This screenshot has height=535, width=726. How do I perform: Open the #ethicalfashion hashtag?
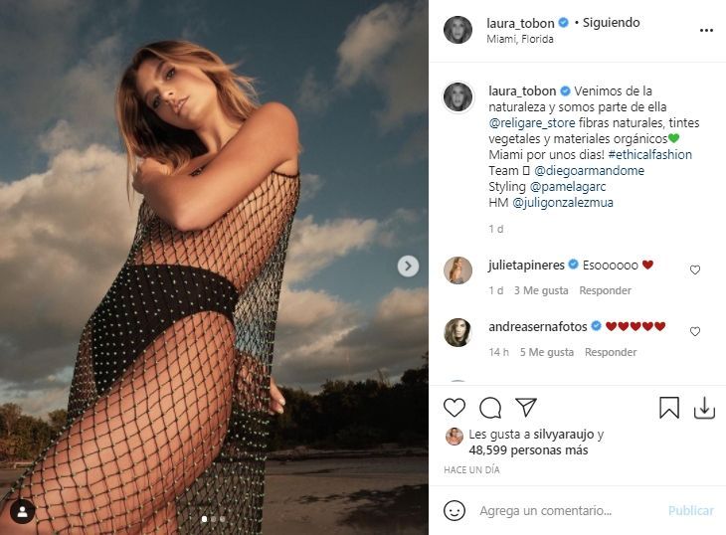(650, 154)
